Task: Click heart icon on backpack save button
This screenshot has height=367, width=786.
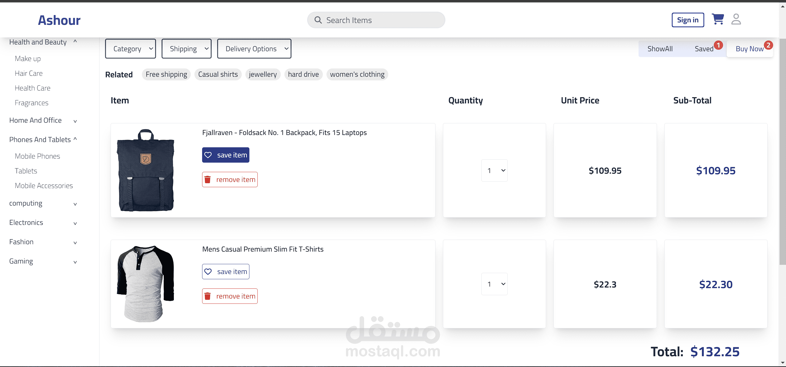Action: (x=208, y=155)
